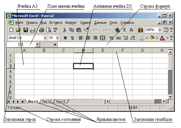181x128 pixels.
Task: Open the font size 10 dropdown
Action: (x=57, y=38)
